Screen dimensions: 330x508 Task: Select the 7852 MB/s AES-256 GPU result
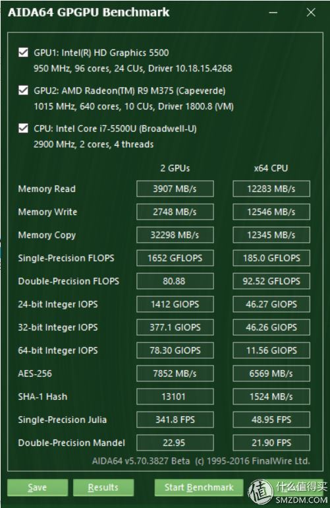click(175, 373)
